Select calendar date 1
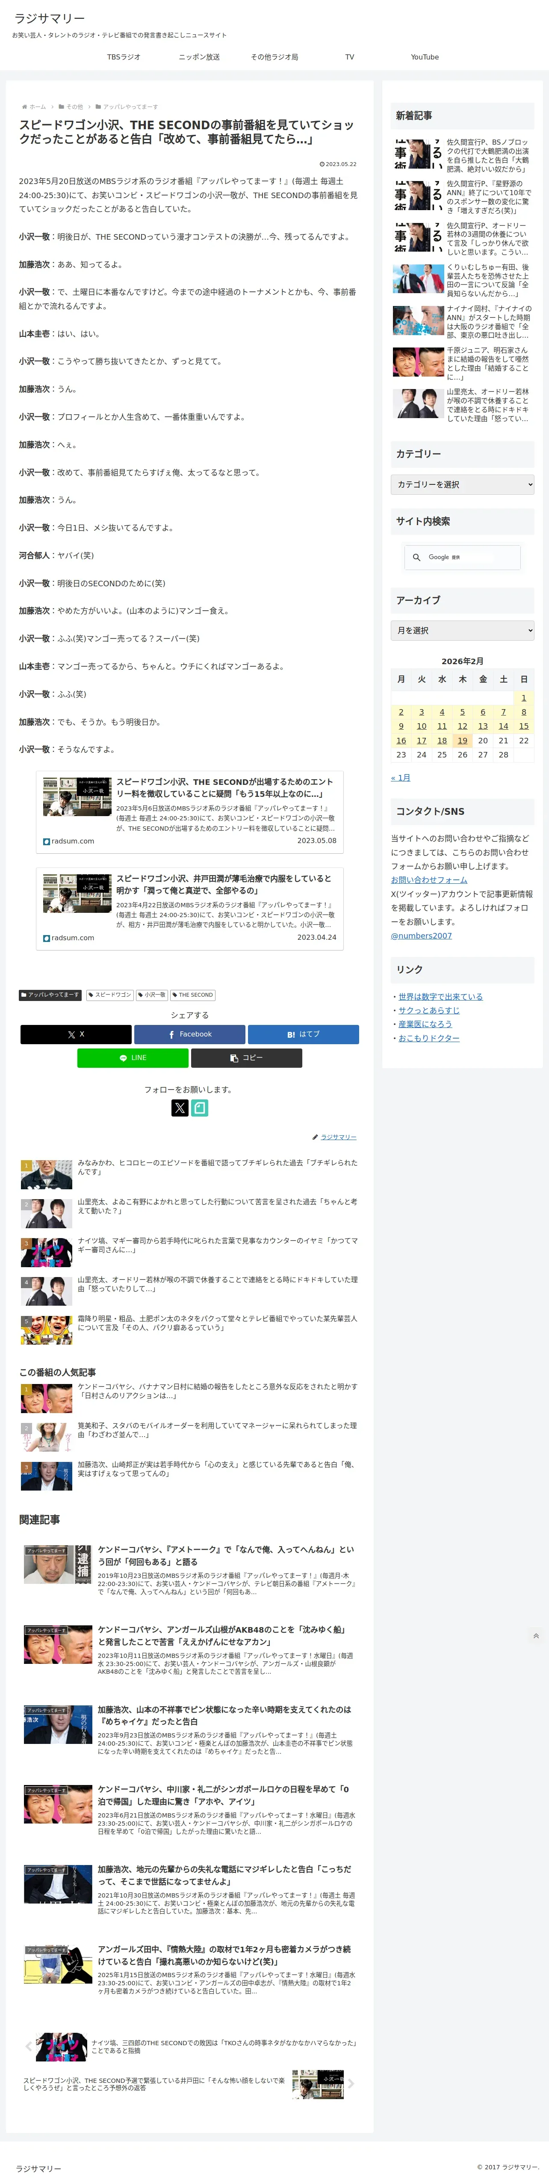Screen dimensions: 549x2180 coord(524,698)
